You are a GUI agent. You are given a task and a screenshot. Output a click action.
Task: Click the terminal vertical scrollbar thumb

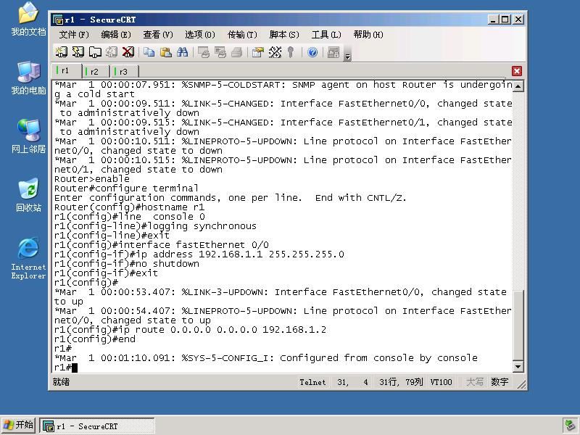point(518,325)
